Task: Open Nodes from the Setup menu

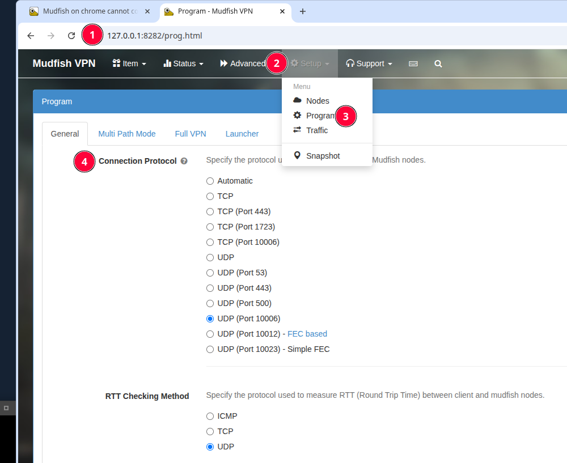Action: [317, 101]
